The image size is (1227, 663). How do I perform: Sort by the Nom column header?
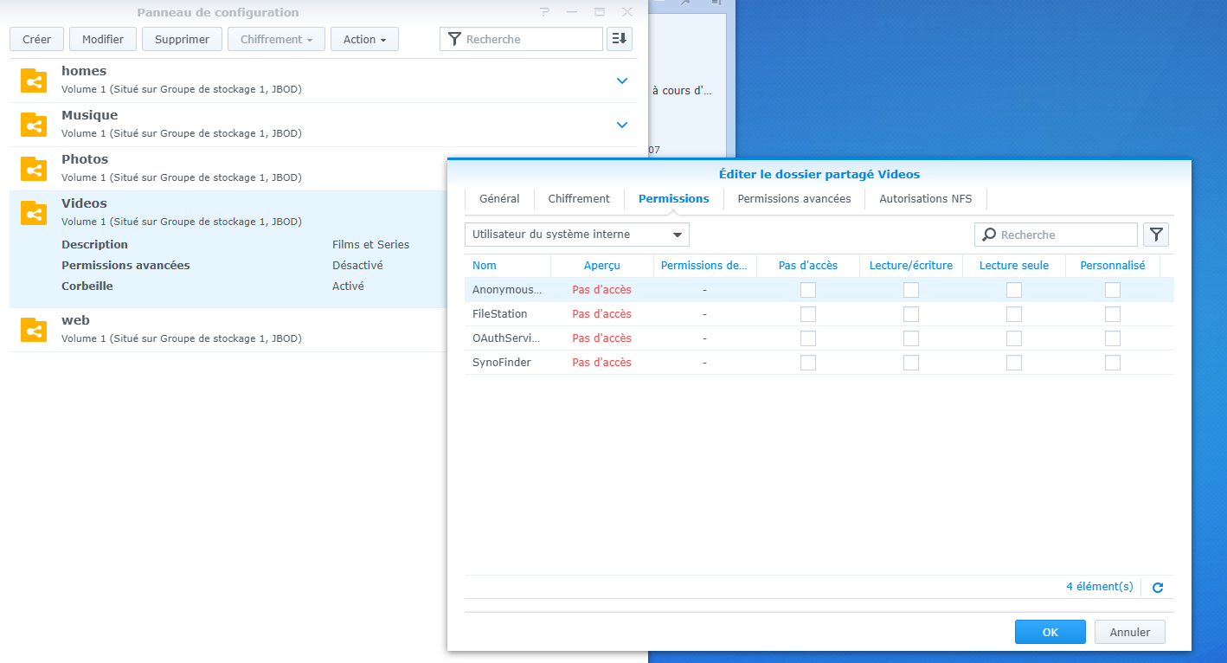[485, 266]
